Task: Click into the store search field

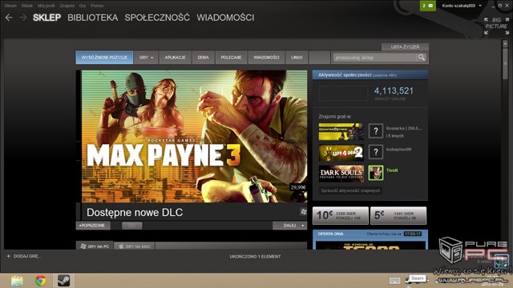Action: (374, 58)
